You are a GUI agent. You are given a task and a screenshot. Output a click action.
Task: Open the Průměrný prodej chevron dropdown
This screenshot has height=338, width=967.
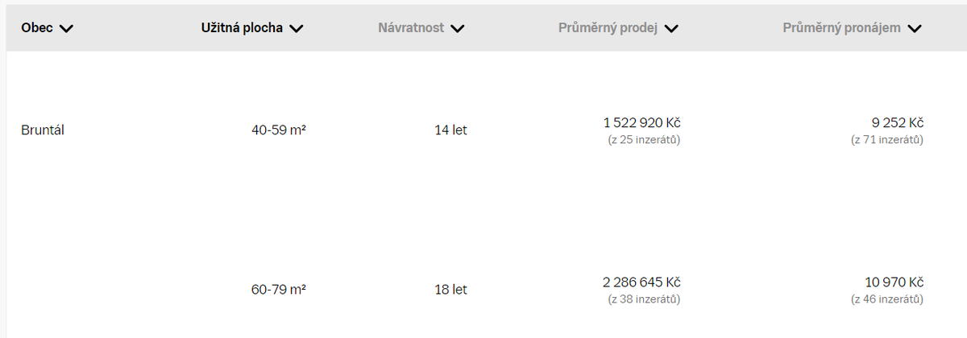671,29
